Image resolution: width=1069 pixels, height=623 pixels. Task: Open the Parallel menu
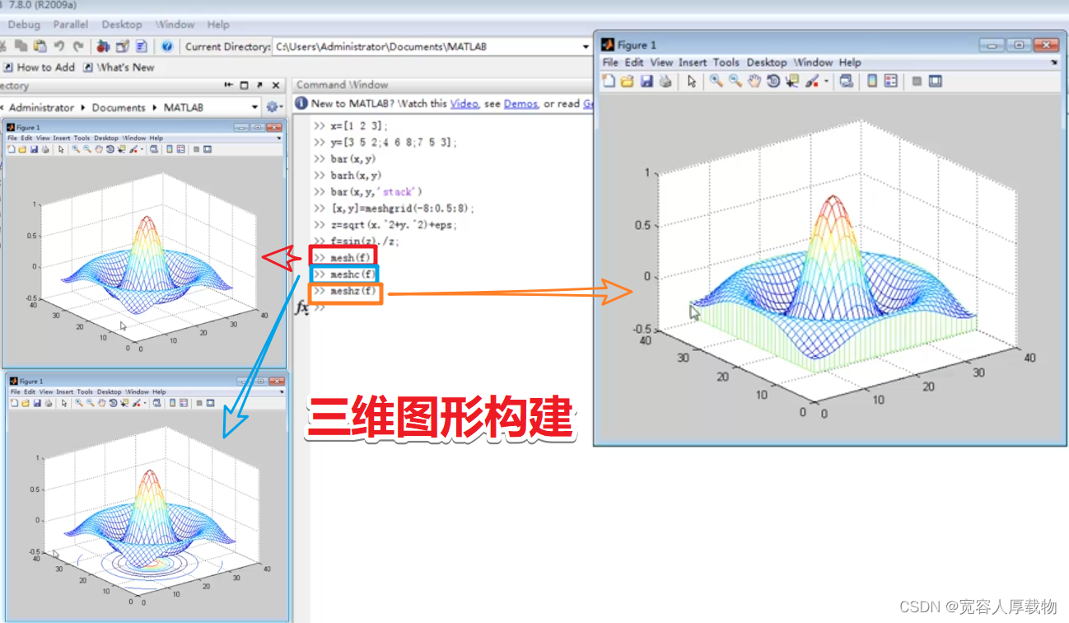pos(71,25)
